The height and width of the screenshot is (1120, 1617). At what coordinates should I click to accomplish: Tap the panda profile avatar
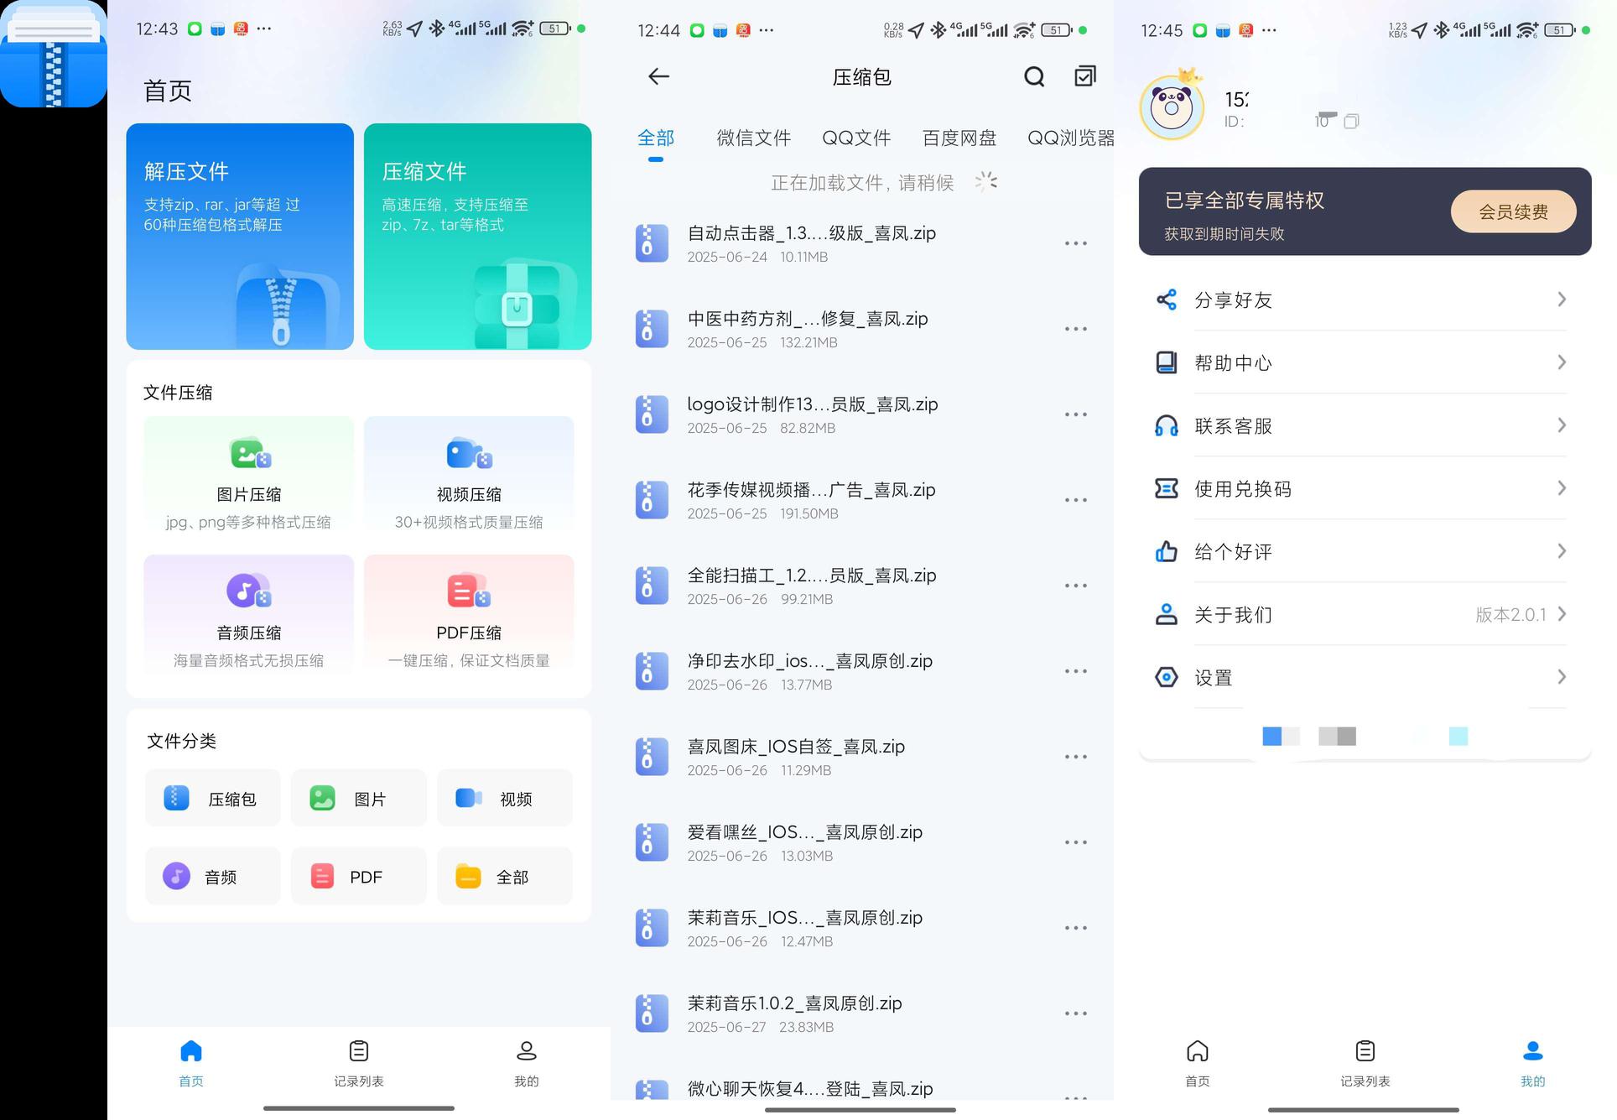coord(1172,107)
